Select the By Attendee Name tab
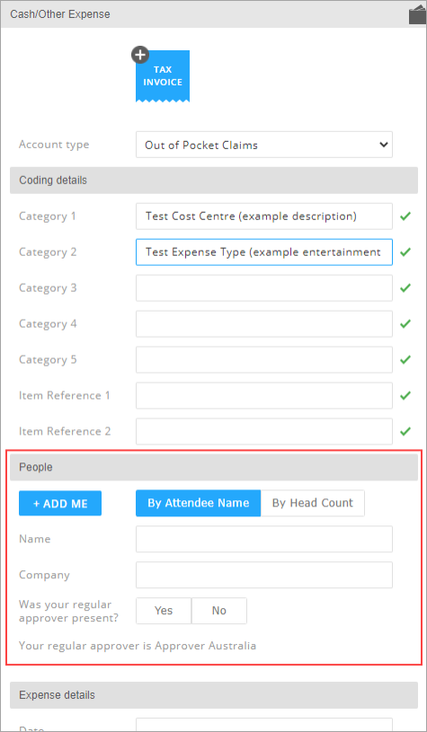Screen dimensions: 427x732 coord(198,503)
